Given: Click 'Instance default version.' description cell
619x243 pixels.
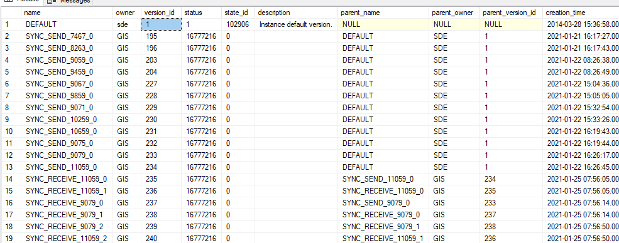Looking at the screenshot, I should click(x=297, y=24).
